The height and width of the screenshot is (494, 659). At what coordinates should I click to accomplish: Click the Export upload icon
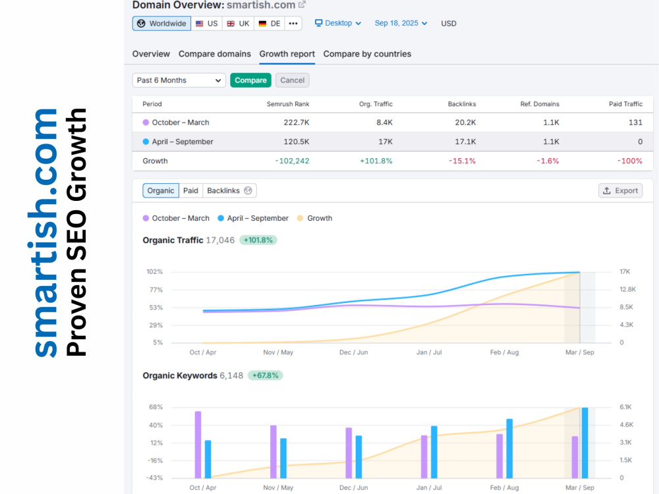point(606,191)
